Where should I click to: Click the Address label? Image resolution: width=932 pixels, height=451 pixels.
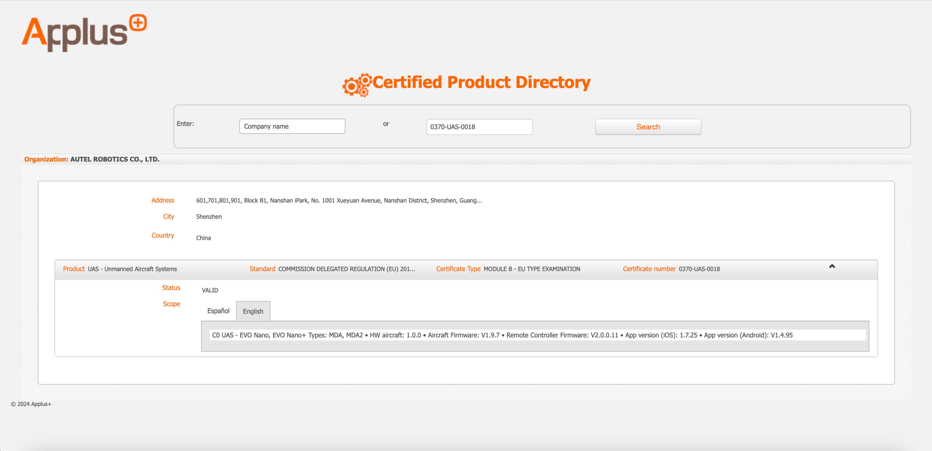click(x=163, y=200)
